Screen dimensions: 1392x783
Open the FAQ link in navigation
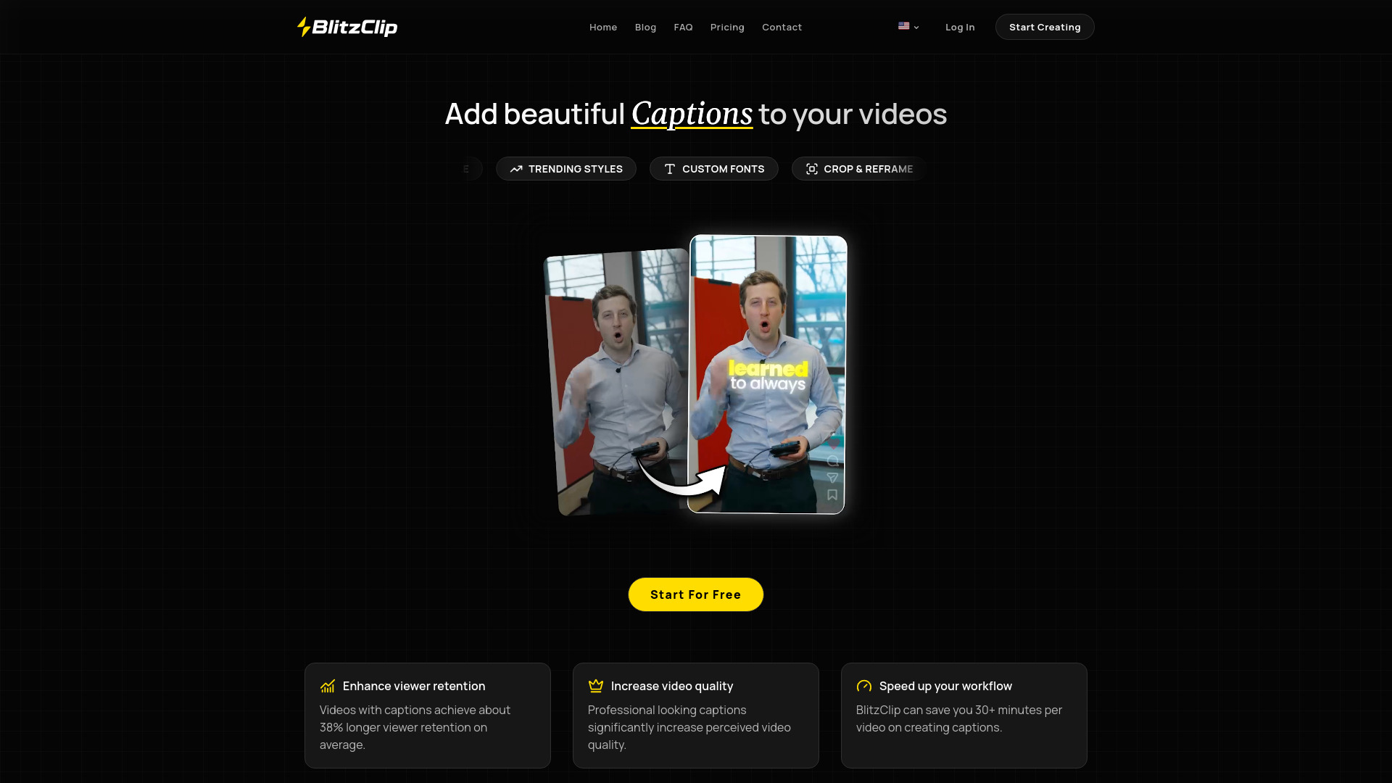(683, 27)
